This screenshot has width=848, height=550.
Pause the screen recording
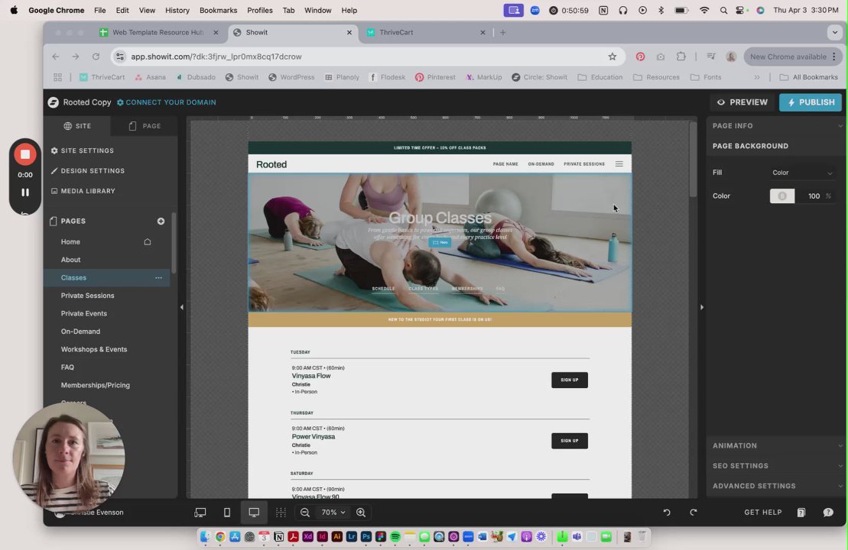[25, 192]
